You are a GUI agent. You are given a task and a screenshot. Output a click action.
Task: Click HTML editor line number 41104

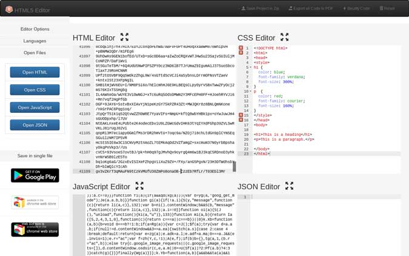84,123
